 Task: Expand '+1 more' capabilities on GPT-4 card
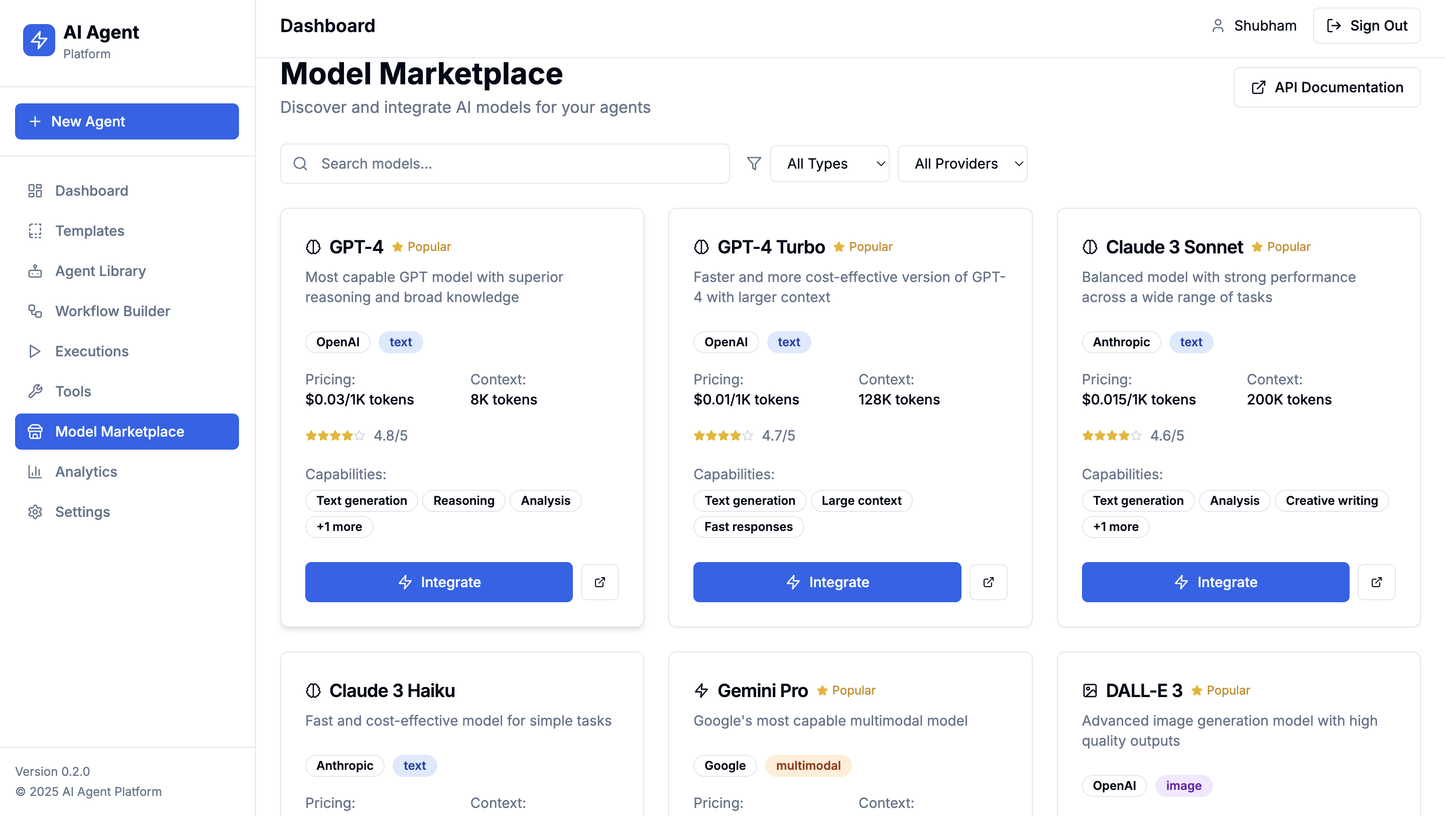point(339,526)
